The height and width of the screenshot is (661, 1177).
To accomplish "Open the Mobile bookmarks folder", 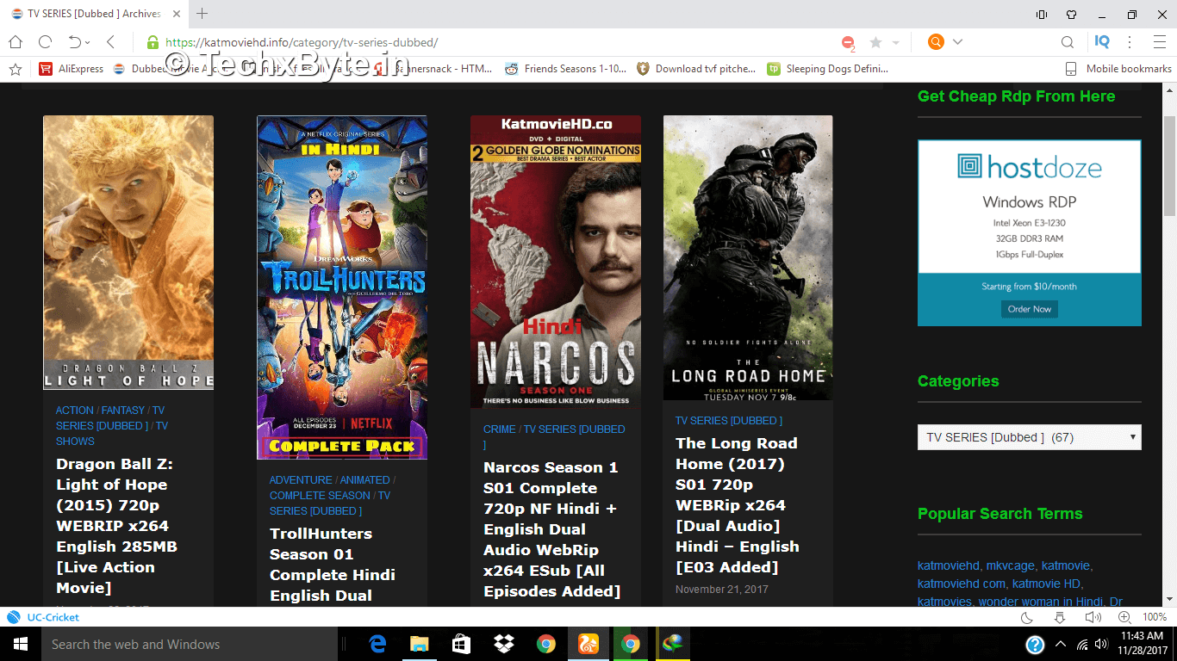I will (1118, 69).
